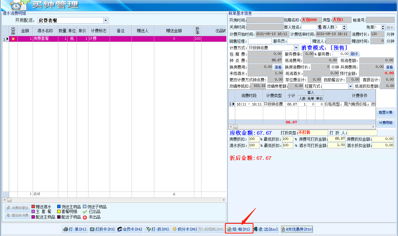Screen dimensions: 398x236
Task: Click the 赠送人 column header
Action: (x=143, y=31)
